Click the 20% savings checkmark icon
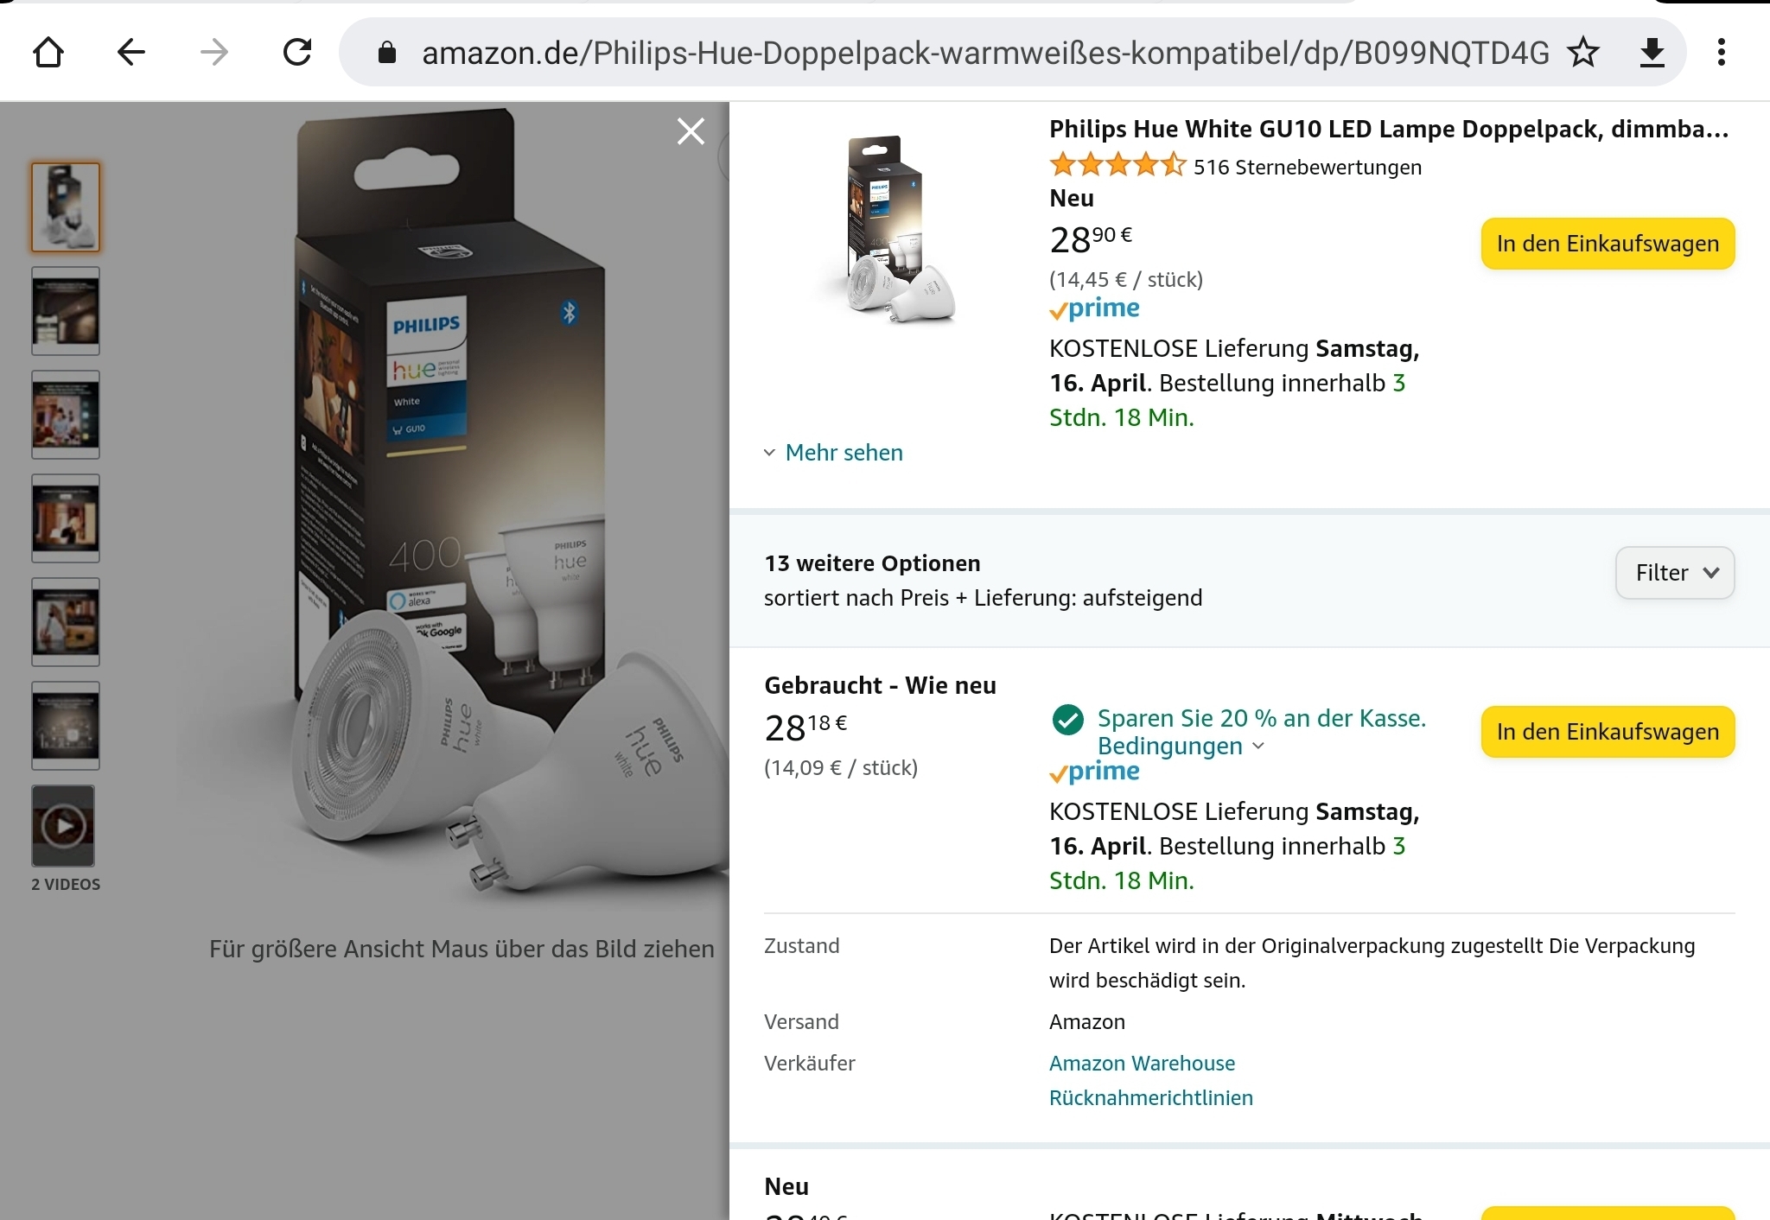Viewport: 1770px width, 1220px height. (x=1068, y=719)
